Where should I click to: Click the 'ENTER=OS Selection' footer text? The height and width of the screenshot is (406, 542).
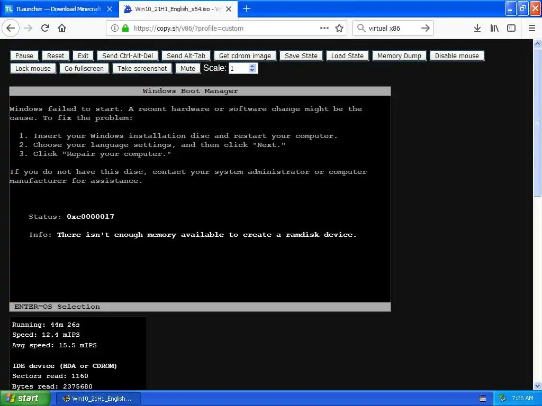(57, 307)
